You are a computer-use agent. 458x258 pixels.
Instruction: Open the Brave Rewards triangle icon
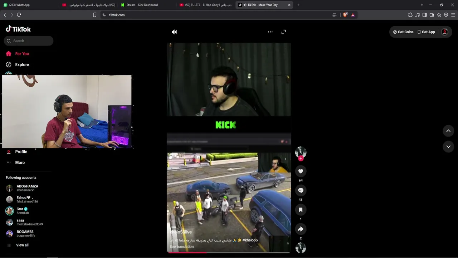tap(353, 15)
